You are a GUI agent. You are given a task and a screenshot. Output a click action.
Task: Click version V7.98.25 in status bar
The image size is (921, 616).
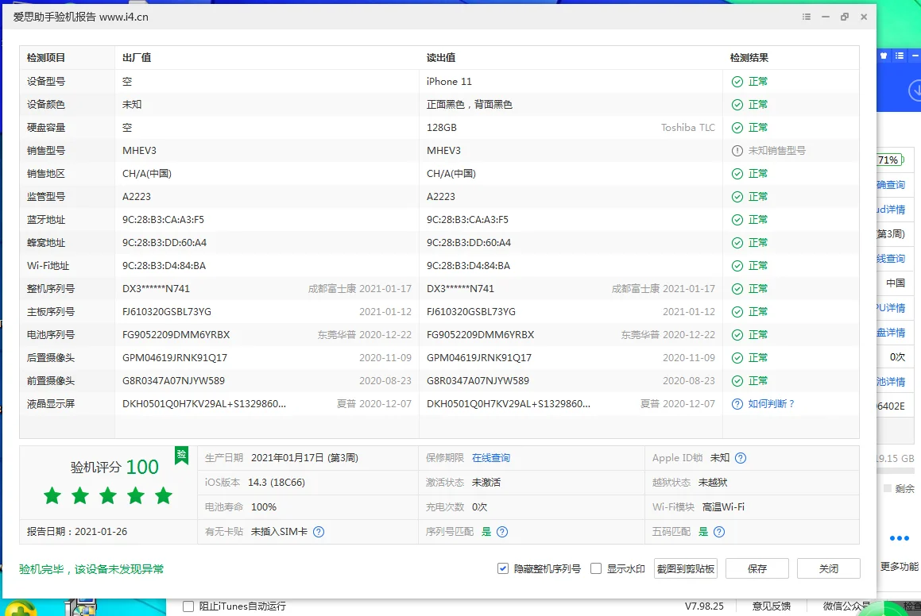pos(704,606)
